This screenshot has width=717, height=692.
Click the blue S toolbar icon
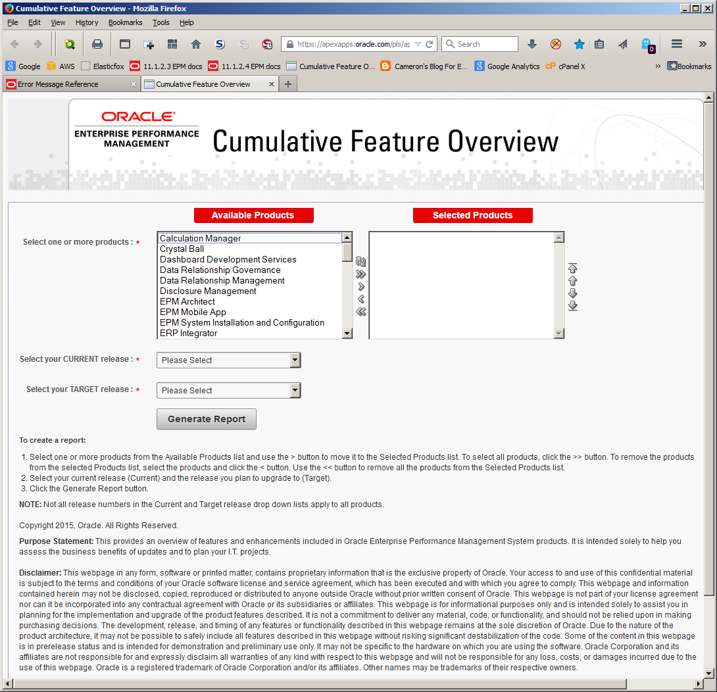[220, 44]
